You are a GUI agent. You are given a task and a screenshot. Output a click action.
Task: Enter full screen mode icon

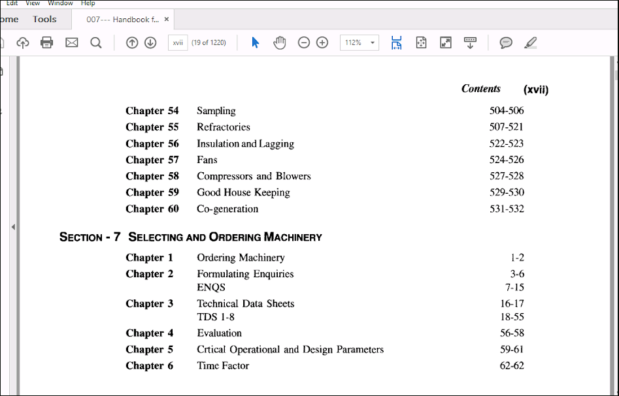point(446,42)
